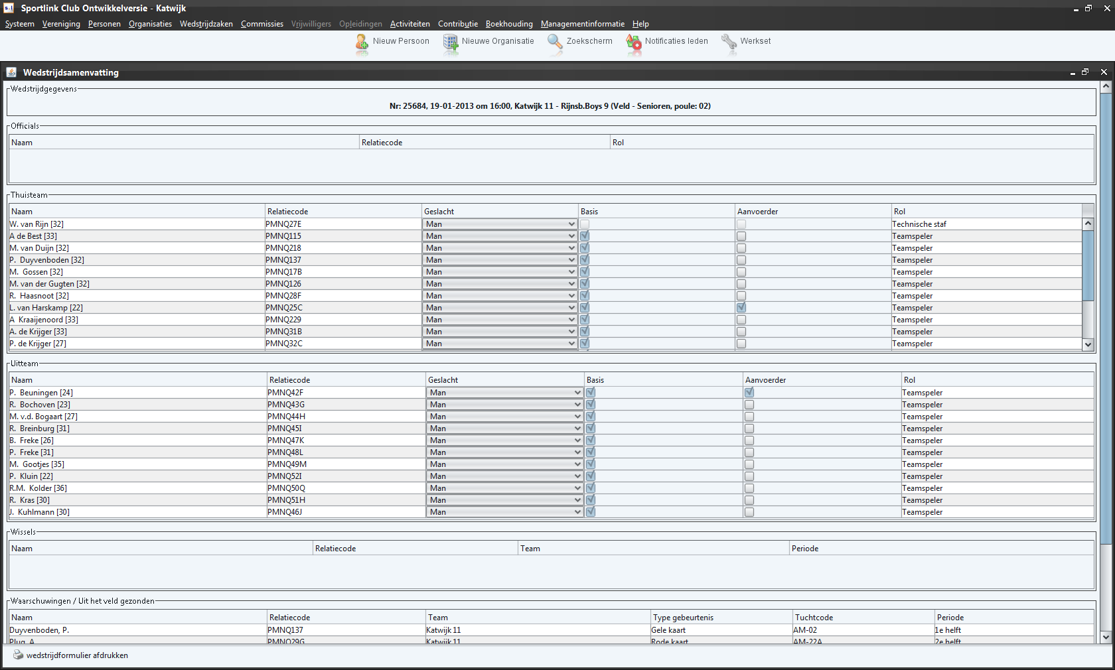Select relatiecode PMNQ25C

pos(343,308)
